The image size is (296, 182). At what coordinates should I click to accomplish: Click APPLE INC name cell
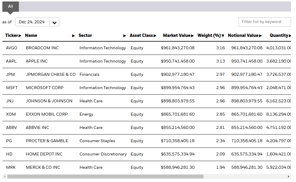click(37, 61)
